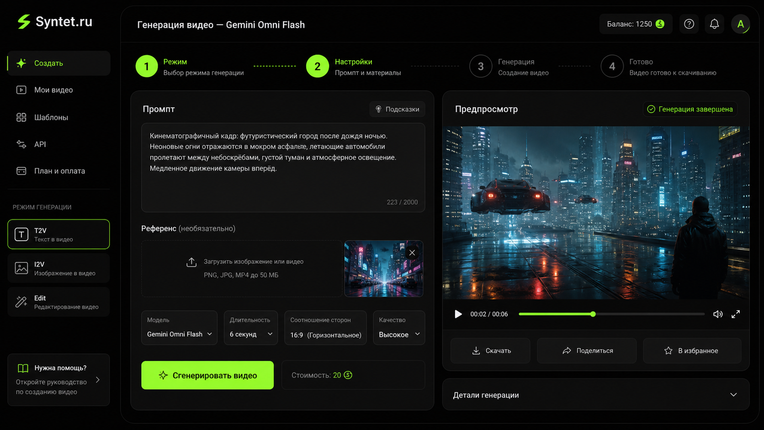Open the help question mark icon
Image resolution: width=764 pixels, height=430 pixels.
click(x=689, y=24)
